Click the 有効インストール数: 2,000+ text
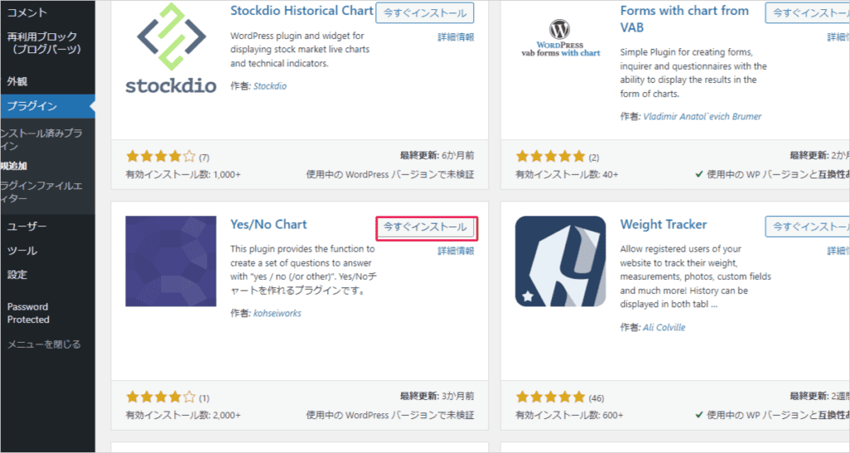The height and width of the screenshot is (453, 850). coord(183,415)
